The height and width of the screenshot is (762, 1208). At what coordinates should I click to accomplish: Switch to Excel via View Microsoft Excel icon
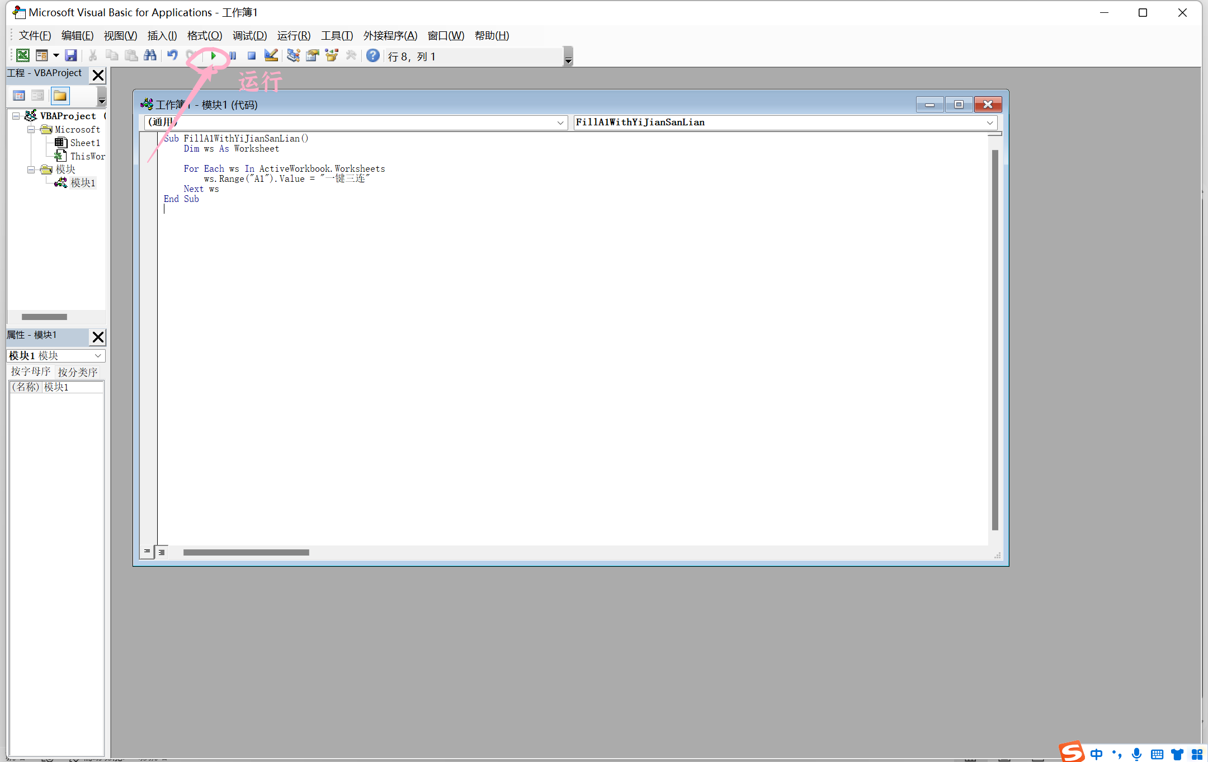[23, 55]
